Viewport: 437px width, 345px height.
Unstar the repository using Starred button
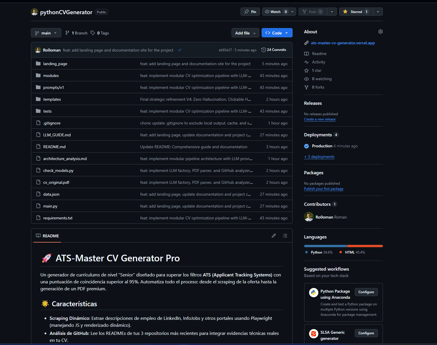click(x=356, y=12)
